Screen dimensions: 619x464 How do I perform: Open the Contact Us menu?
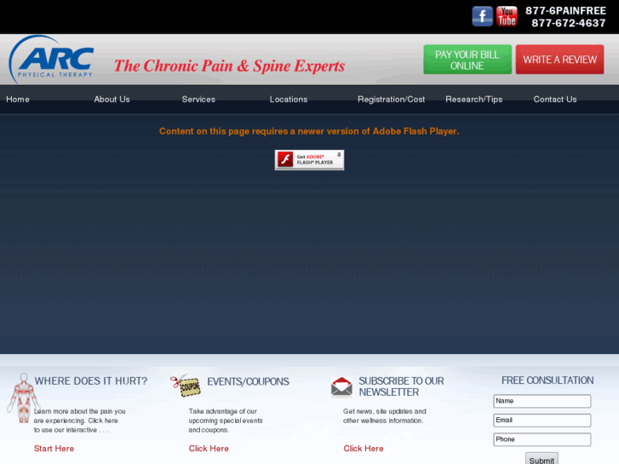[x=555, y=100]
